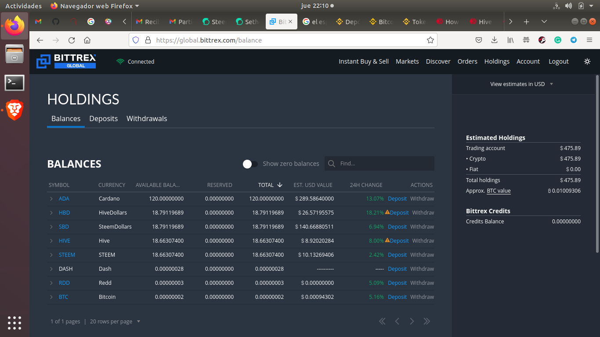Sort by Est. USD Value column header

coord(313,185)
